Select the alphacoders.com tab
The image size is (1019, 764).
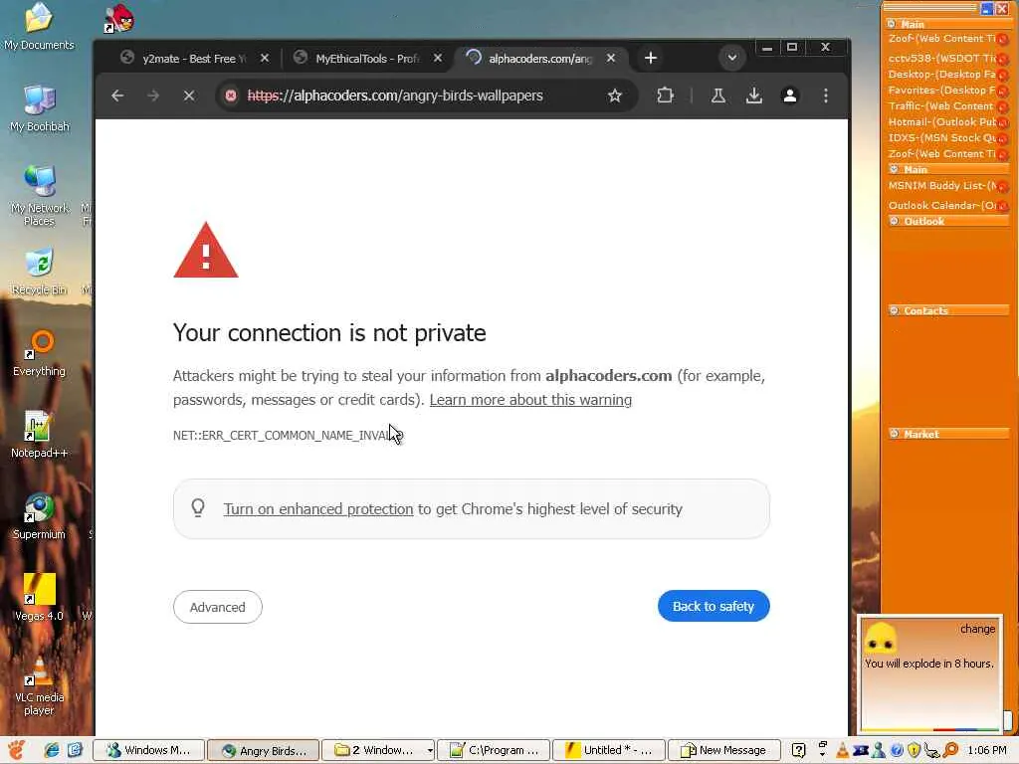[x=539, y=59]
